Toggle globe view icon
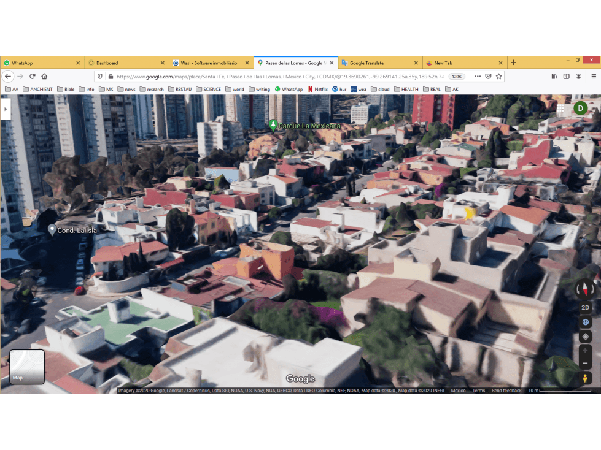This screenshot has width=601, height=450. [x=585, y=322]
